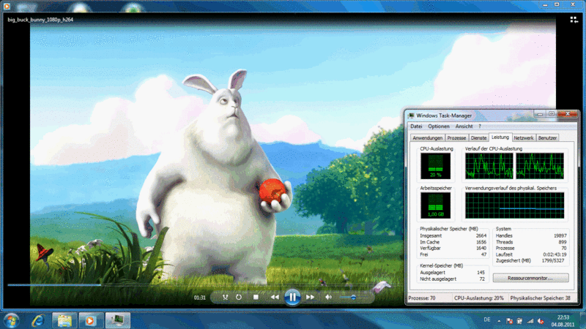Toggle repeat in the media player controls
Viewport: 586px width, 329px height.
[239, 298]
